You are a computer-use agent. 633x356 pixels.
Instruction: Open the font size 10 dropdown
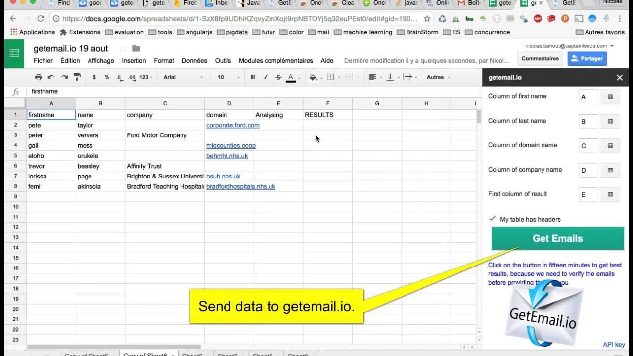pos(228,77)
